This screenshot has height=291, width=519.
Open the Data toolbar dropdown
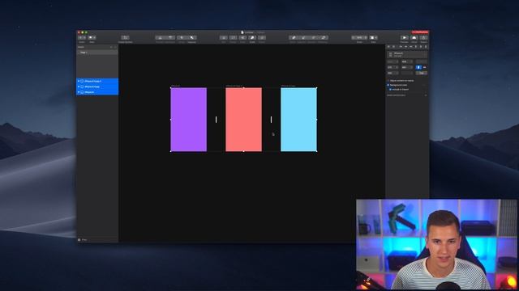click(x=92, y=38)
